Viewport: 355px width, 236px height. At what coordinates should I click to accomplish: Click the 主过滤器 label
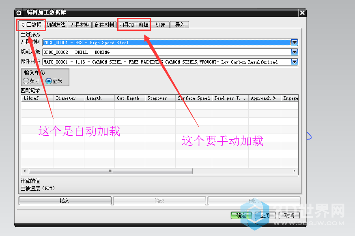click(30, 34)
